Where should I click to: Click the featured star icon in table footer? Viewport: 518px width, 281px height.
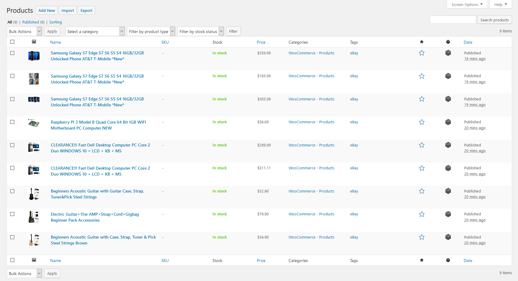[421, 260]
